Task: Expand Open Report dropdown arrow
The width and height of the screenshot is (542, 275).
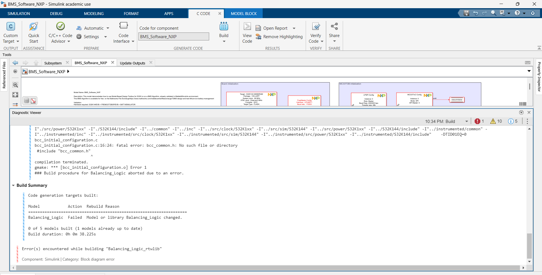Action: [x=294, y=28]
